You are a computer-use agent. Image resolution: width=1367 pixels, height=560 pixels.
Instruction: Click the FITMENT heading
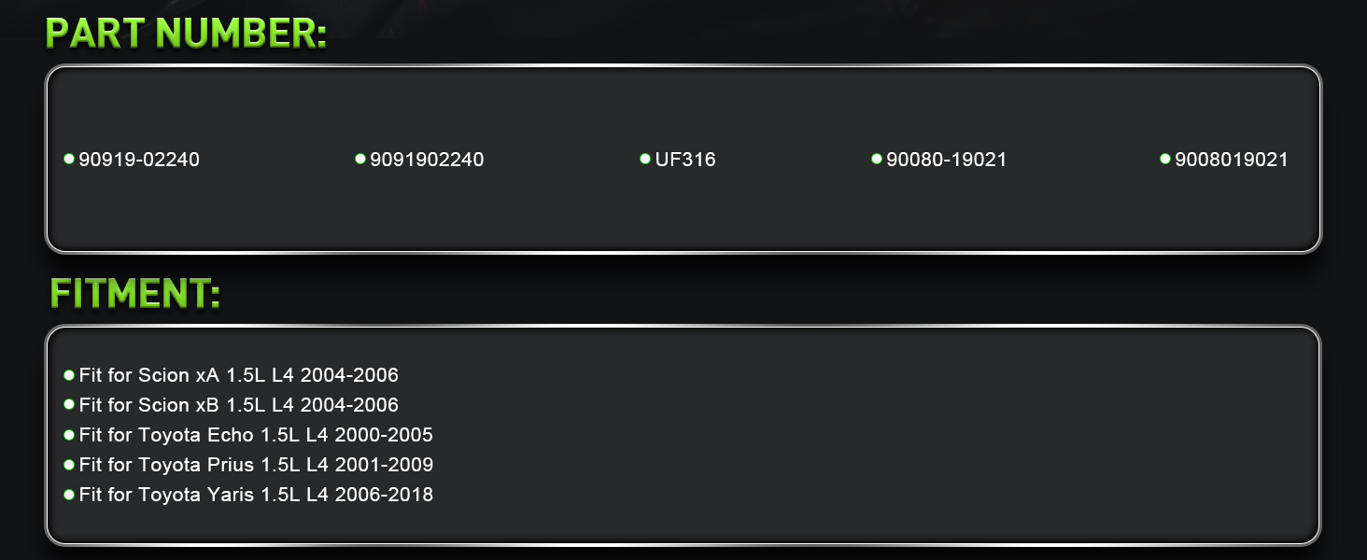135,293
